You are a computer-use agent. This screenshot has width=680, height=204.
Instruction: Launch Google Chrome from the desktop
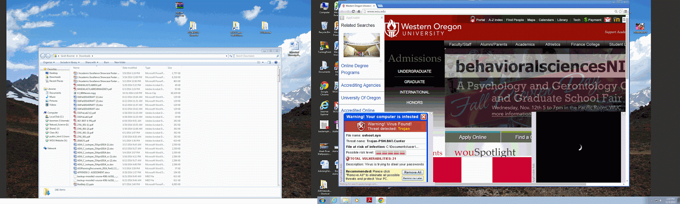point(324,88)
